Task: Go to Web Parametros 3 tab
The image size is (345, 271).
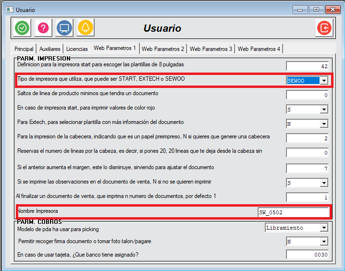Action: tap(211, 49)
